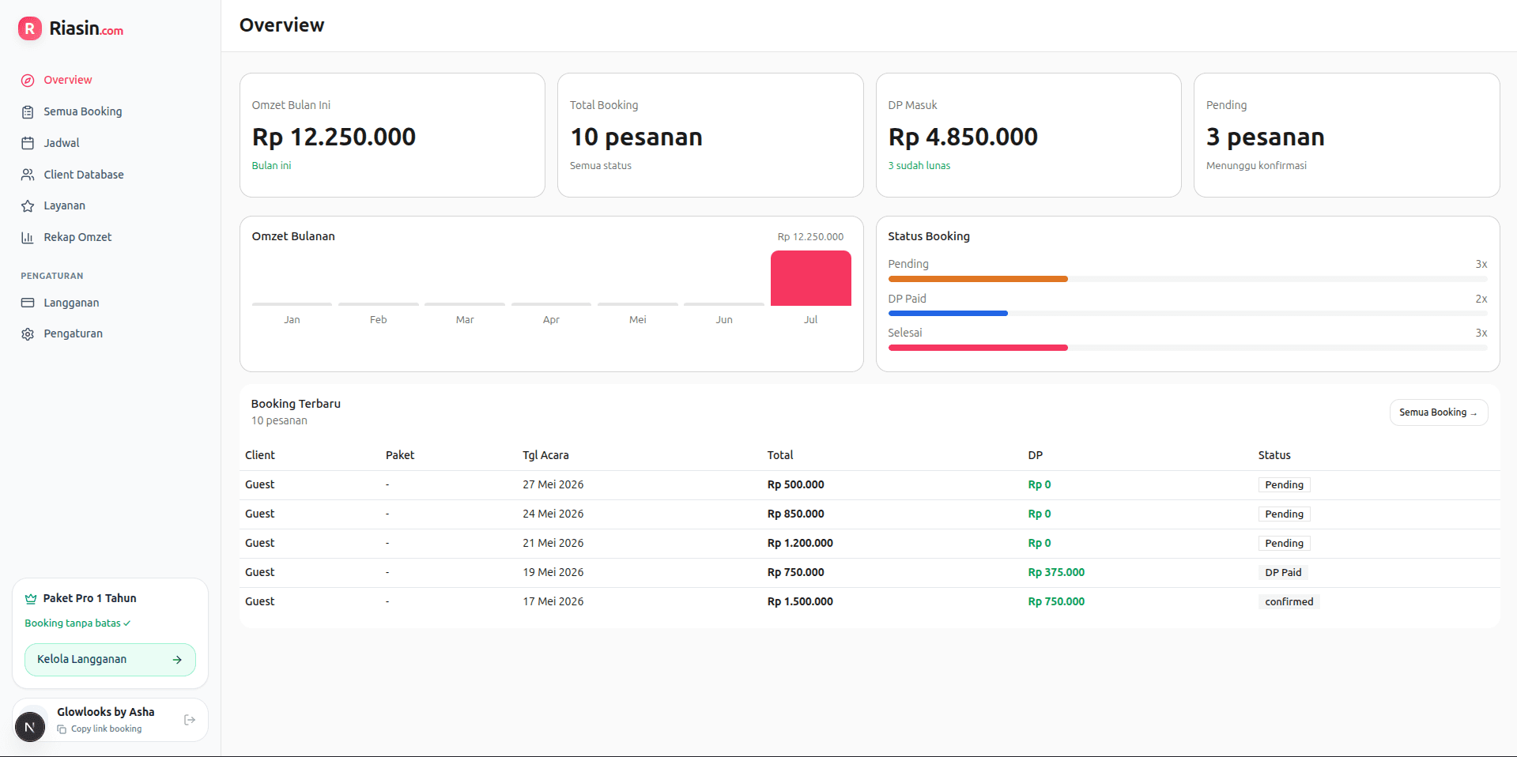Click the Pending status badge for 24 Mei 2026
1517x757 pixels.
1284,514
